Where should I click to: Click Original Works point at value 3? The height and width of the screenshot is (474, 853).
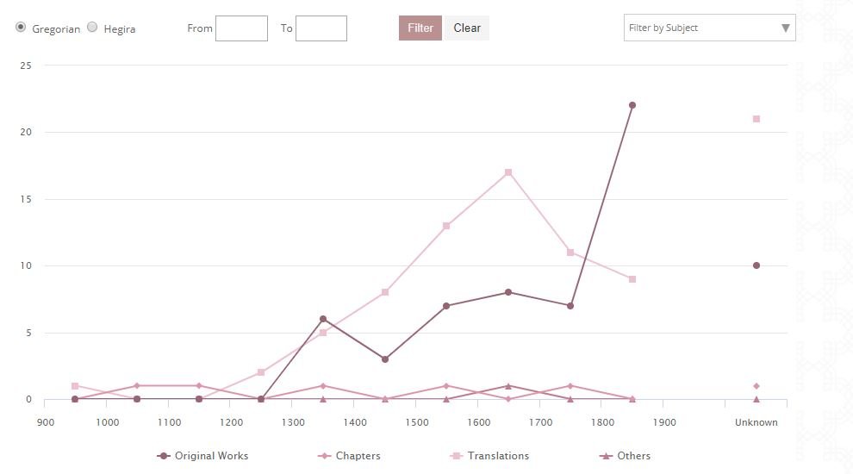[384, 359]
